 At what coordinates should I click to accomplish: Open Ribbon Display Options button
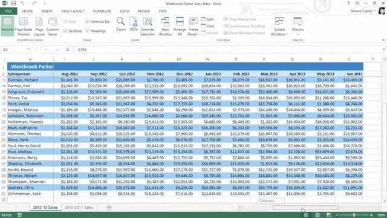click(357, 4)
